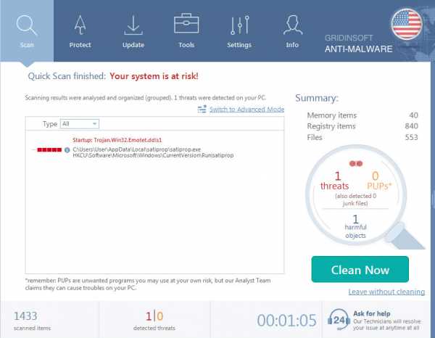This screenshot has width=435, height=338.
Task: Click the Your system is at risk message
Action: click(154, 76)
